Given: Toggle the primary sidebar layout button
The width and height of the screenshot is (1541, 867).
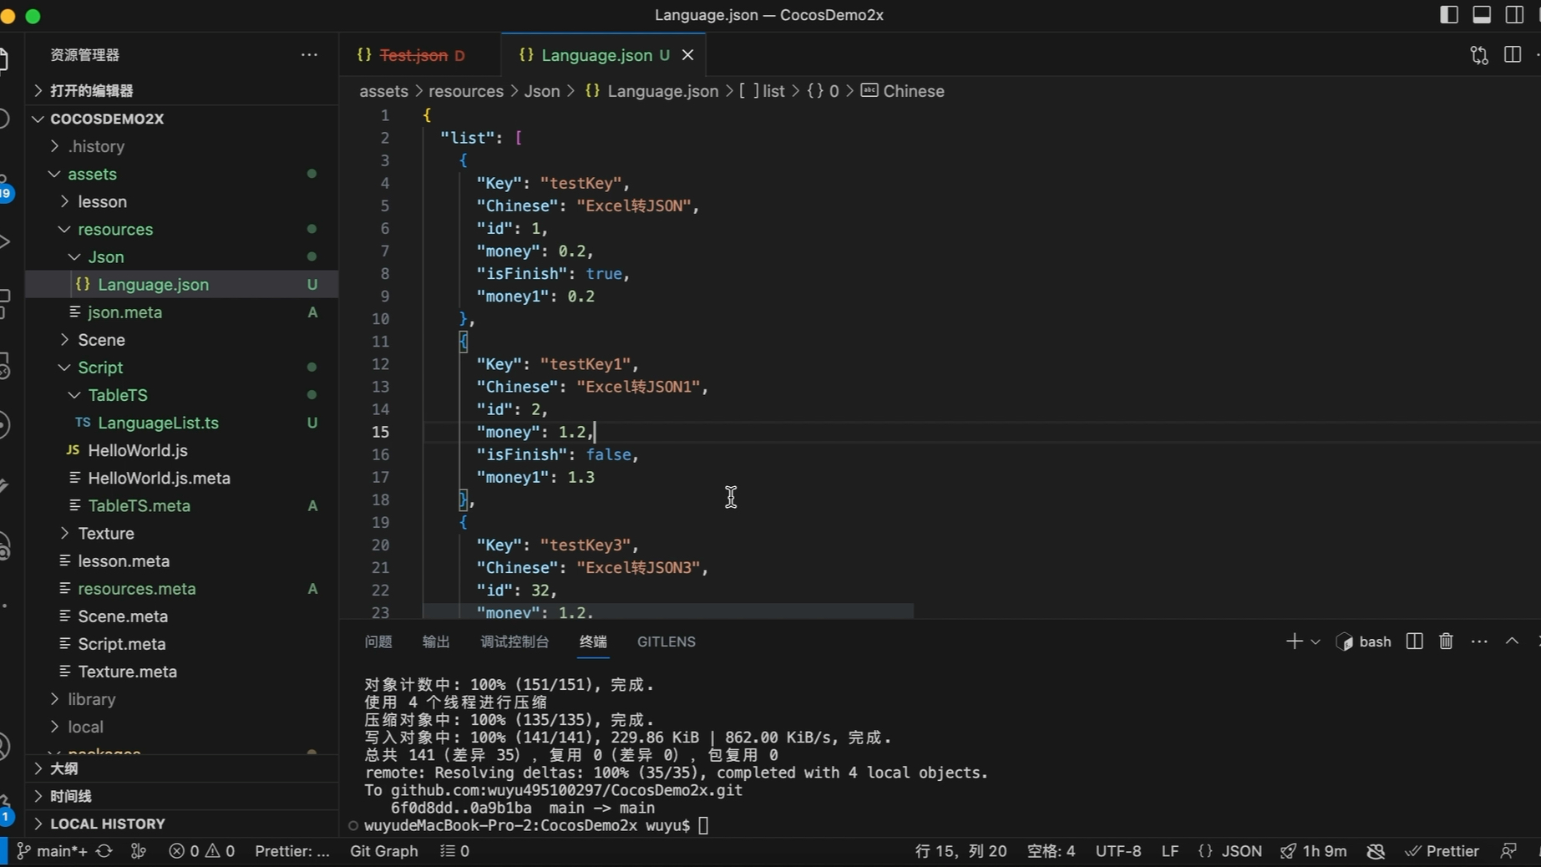Looking at the screenshot, I should click(x=1449, y=15).
